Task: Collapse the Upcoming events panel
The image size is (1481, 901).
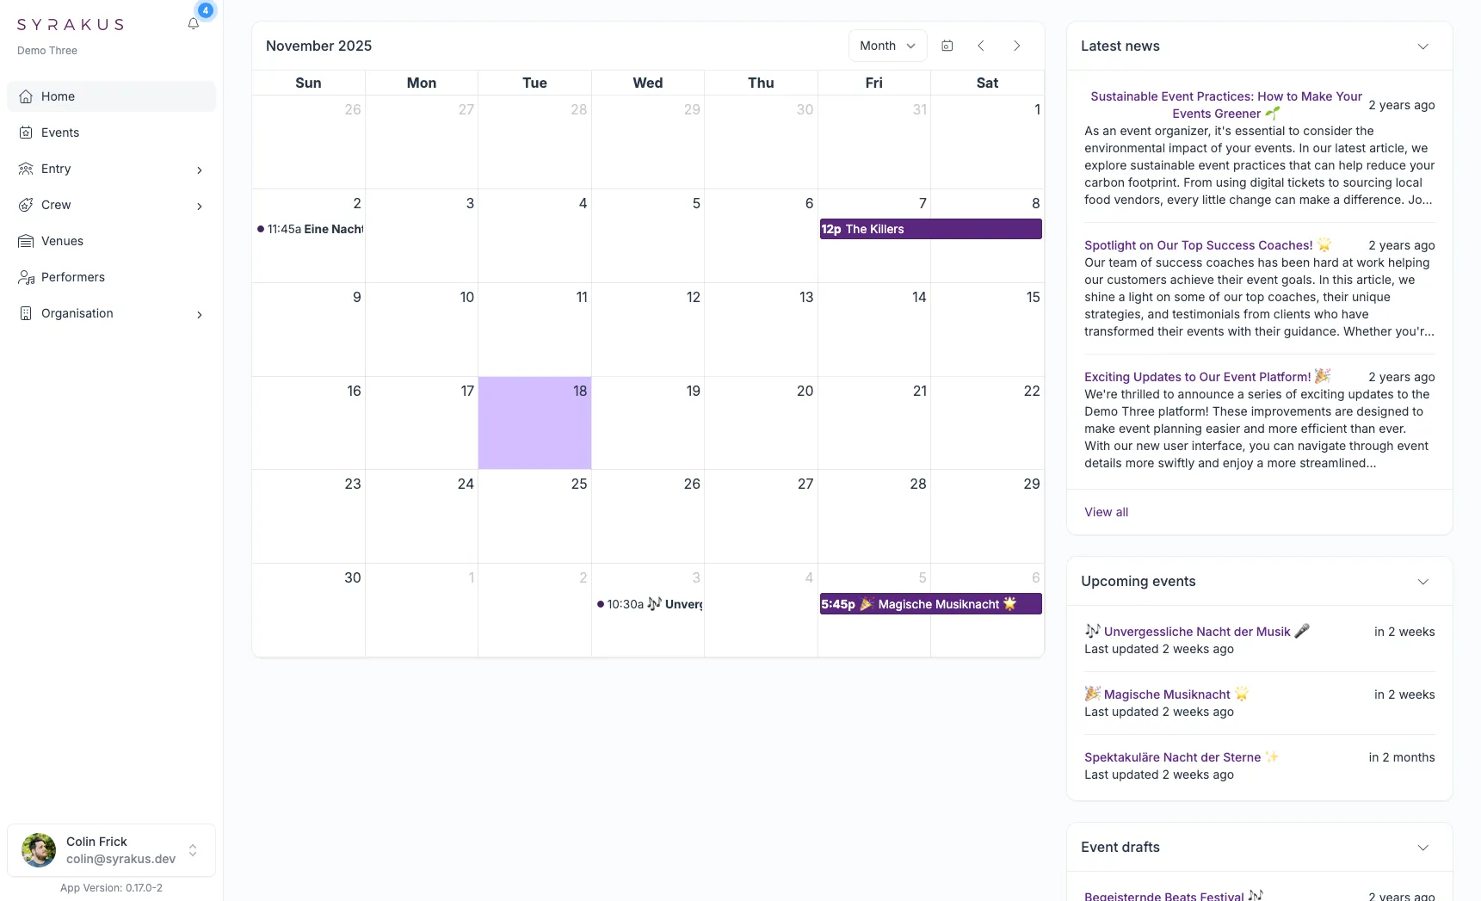Action: click(x=1422, y=582)
